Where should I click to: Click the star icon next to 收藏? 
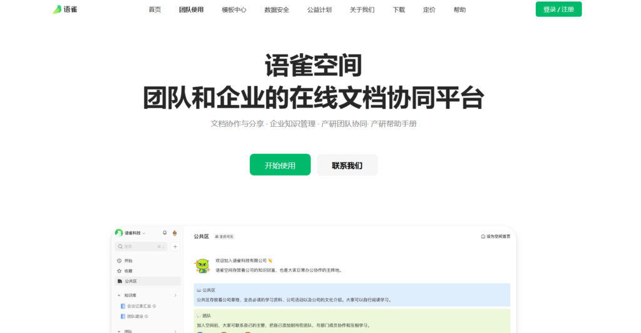pyautogui.click(x=120, y=271)
